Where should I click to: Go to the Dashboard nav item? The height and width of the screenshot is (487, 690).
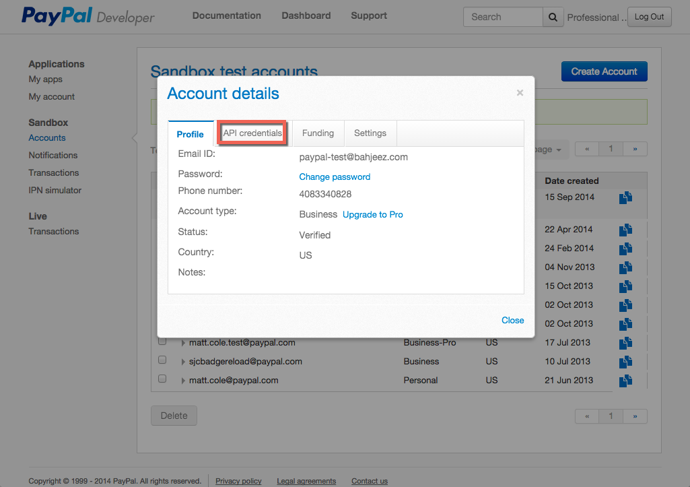point(306,16)
